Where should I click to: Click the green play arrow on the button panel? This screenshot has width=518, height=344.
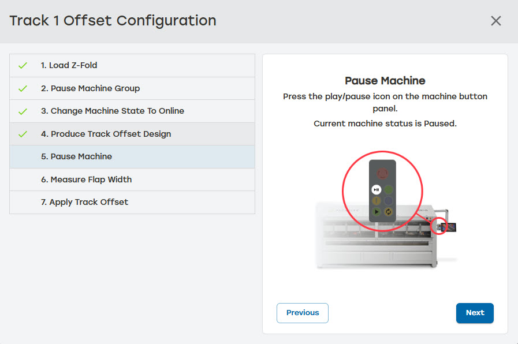pyautogui.click(x=376, y=212)
